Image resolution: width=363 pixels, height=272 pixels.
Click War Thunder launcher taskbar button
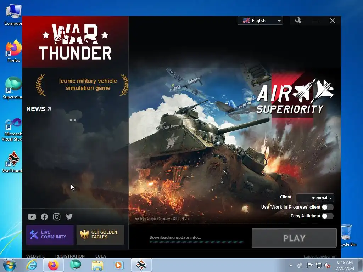click(141, 265)
